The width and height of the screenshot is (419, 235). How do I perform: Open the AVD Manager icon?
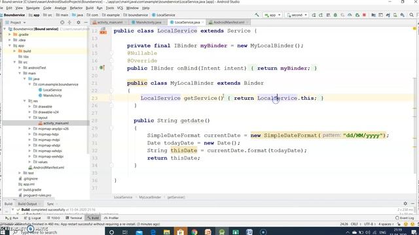coord(395,15)
